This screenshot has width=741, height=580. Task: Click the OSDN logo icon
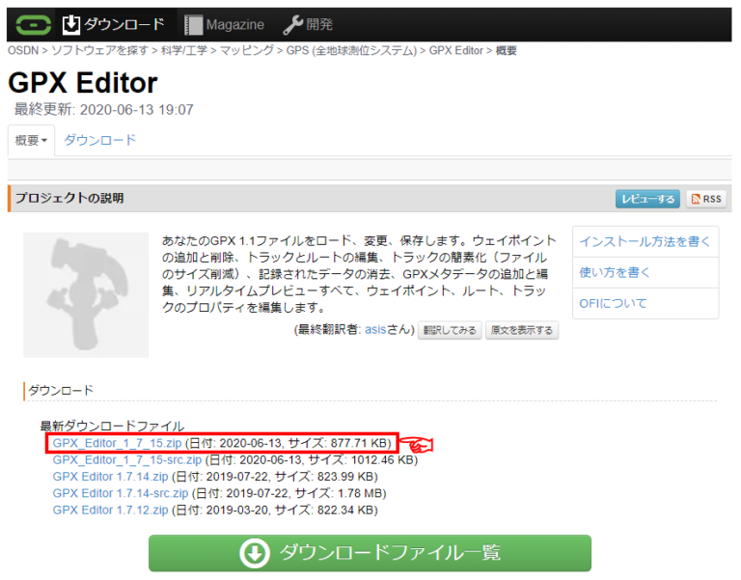point(32,24)
